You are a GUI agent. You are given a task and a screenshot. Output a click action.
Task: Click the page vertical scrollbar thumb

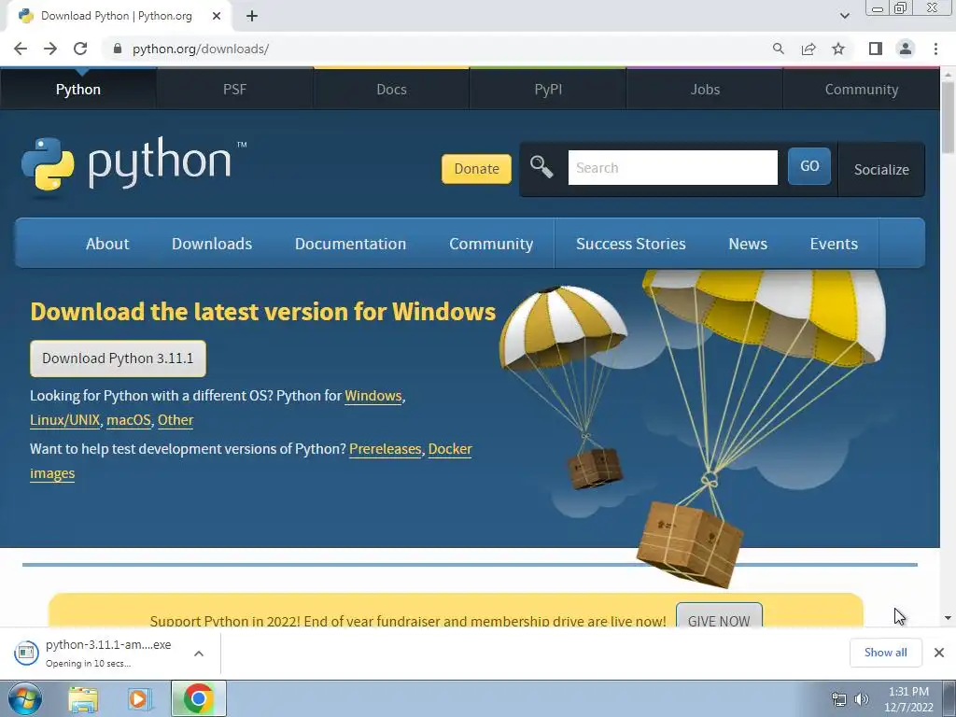pyautogui.click(x=948, y=116)
